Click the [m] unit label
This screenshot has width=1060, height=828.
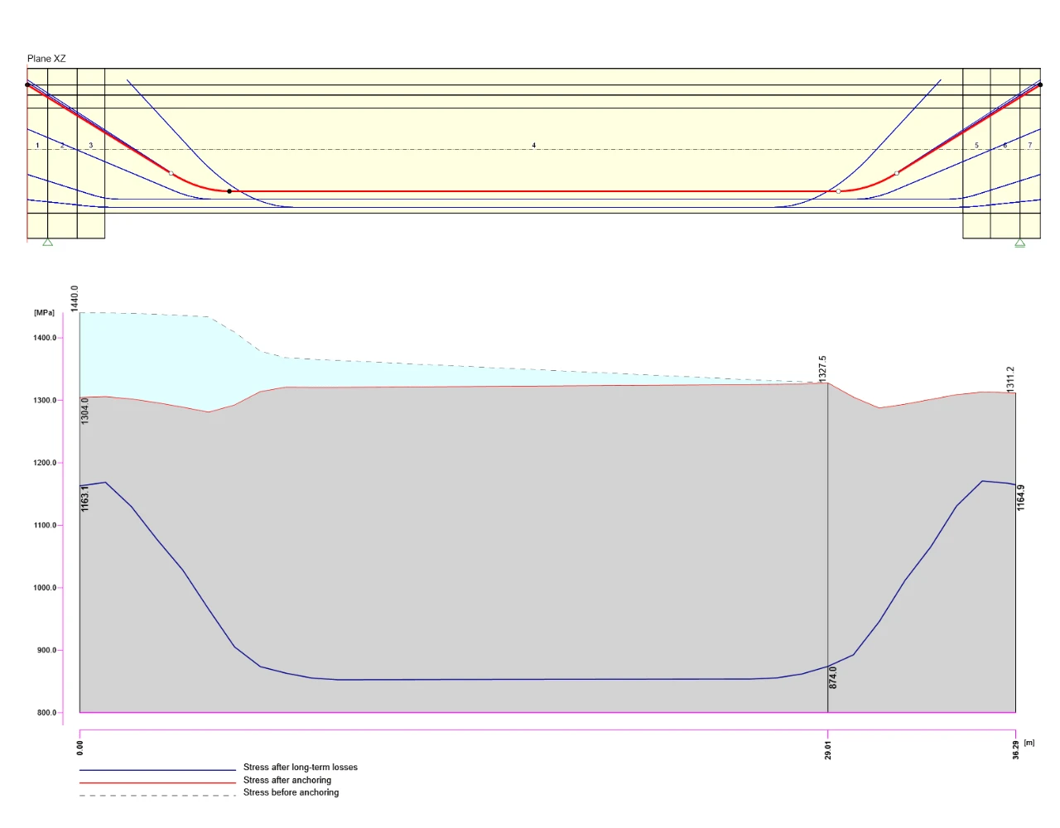point(1029,743)
